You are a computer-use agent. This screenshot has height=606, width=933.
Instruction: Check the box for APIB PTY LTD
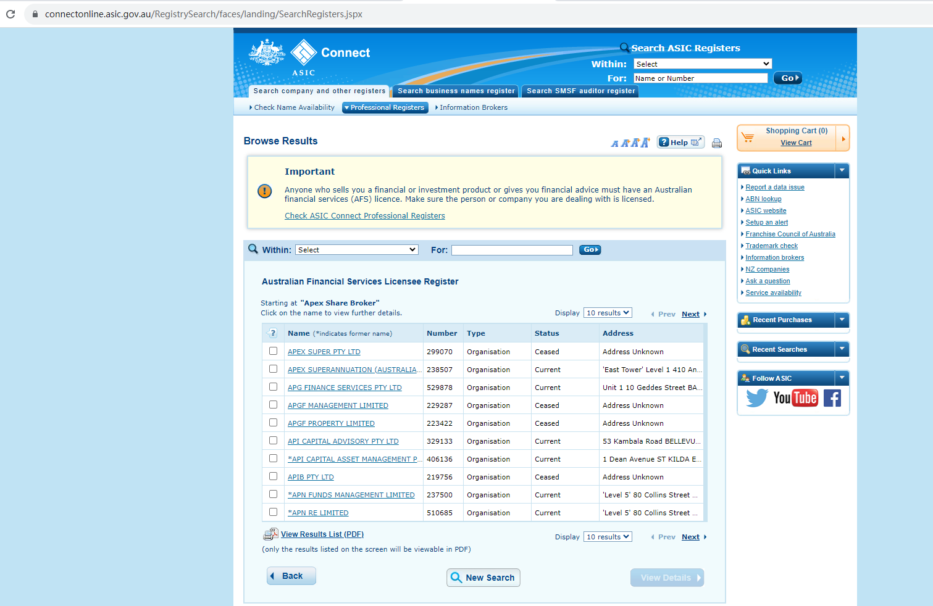273,476
